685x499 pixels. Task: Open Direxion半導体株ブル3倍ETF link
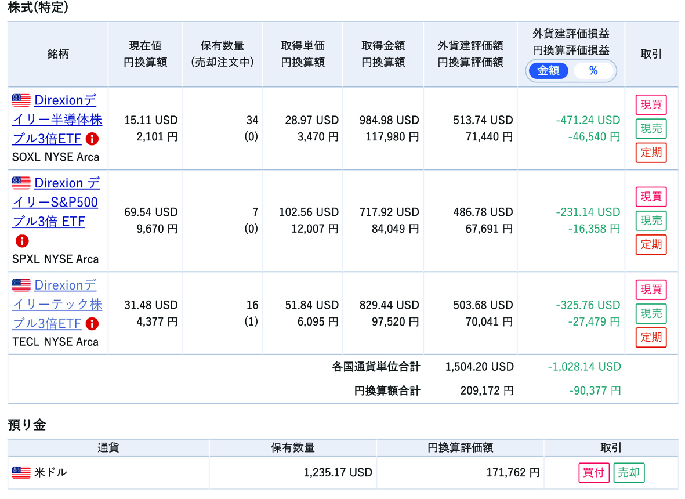pyautogui.click(x=57, y=120)
